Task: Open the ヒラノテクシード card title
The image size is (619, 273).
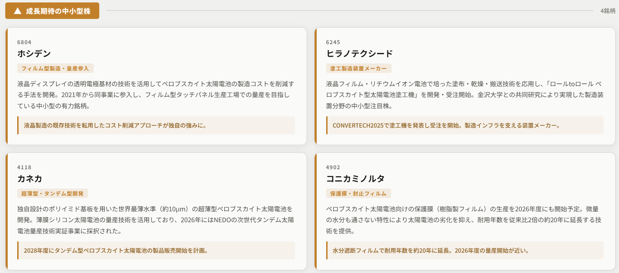Action: pyautogui.click(x=359, y=54)
